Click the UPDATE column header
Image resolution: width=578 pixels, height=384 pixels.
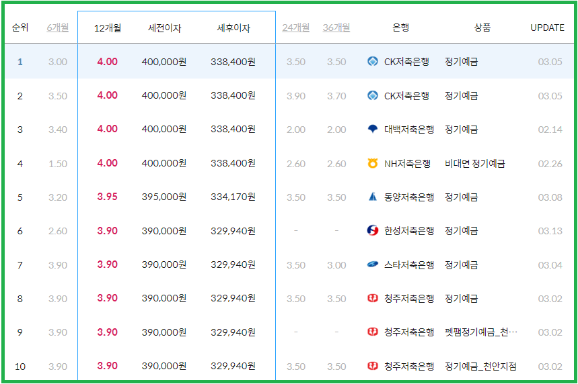point(547,28)
